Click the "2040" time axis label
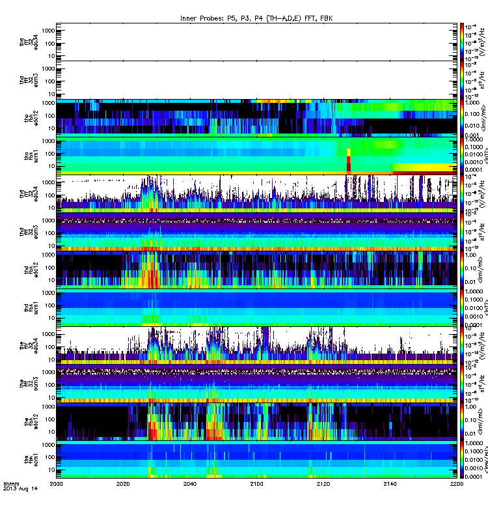 [x=189, y=484]
